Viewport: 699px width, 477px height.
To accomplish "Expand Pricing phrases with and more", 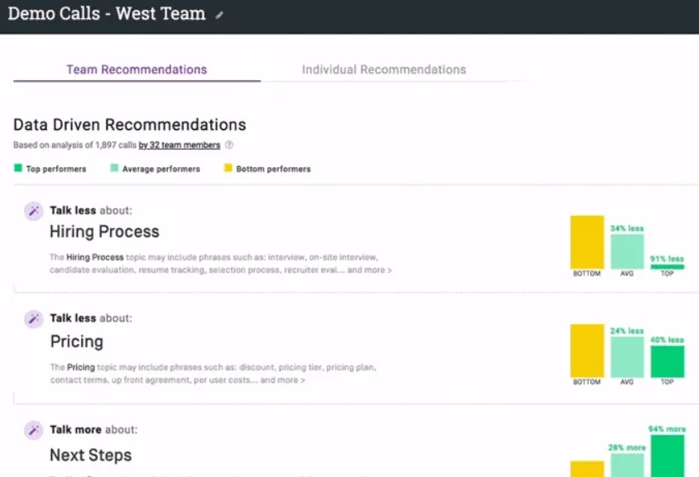I will [283, 380].
